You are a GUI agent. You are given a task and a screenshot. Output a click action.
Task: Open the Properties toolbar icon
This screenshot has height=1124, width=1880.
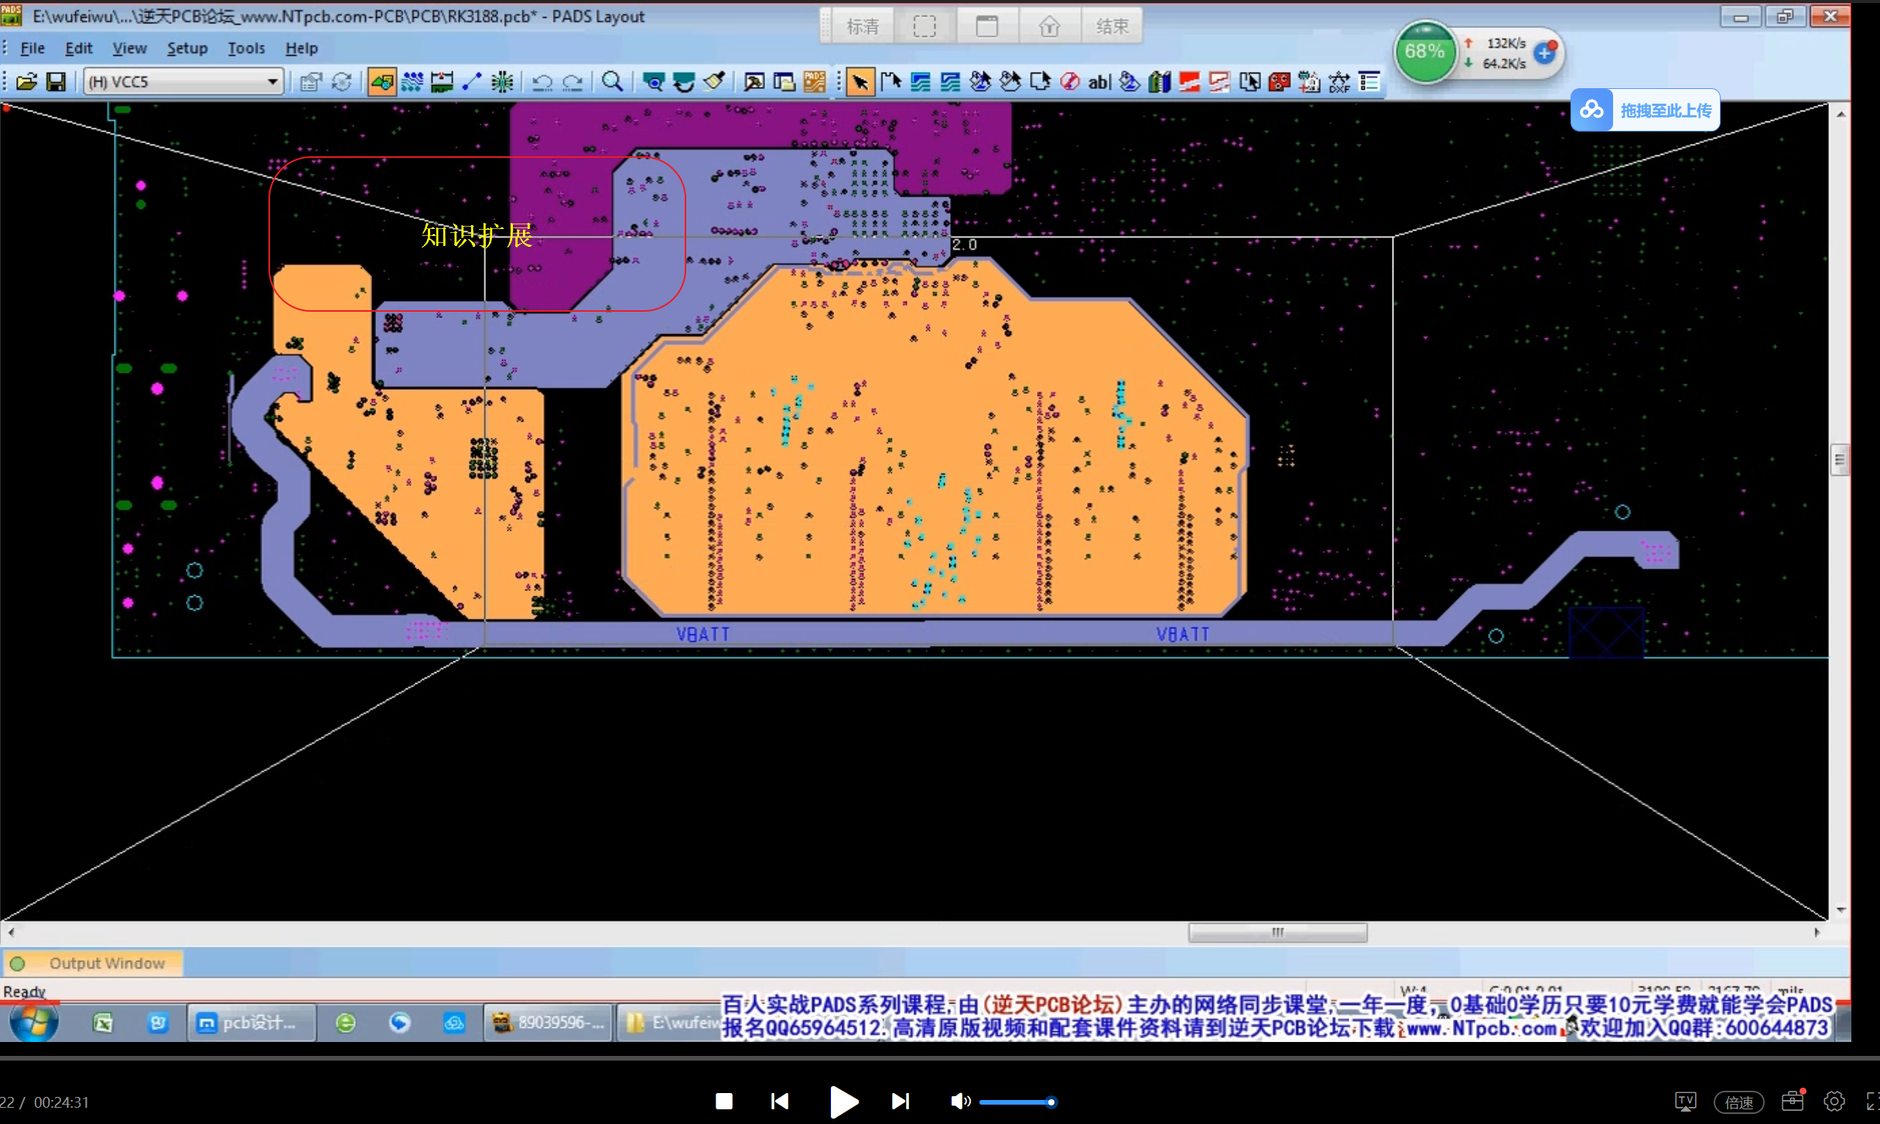[x=311, y=81]
